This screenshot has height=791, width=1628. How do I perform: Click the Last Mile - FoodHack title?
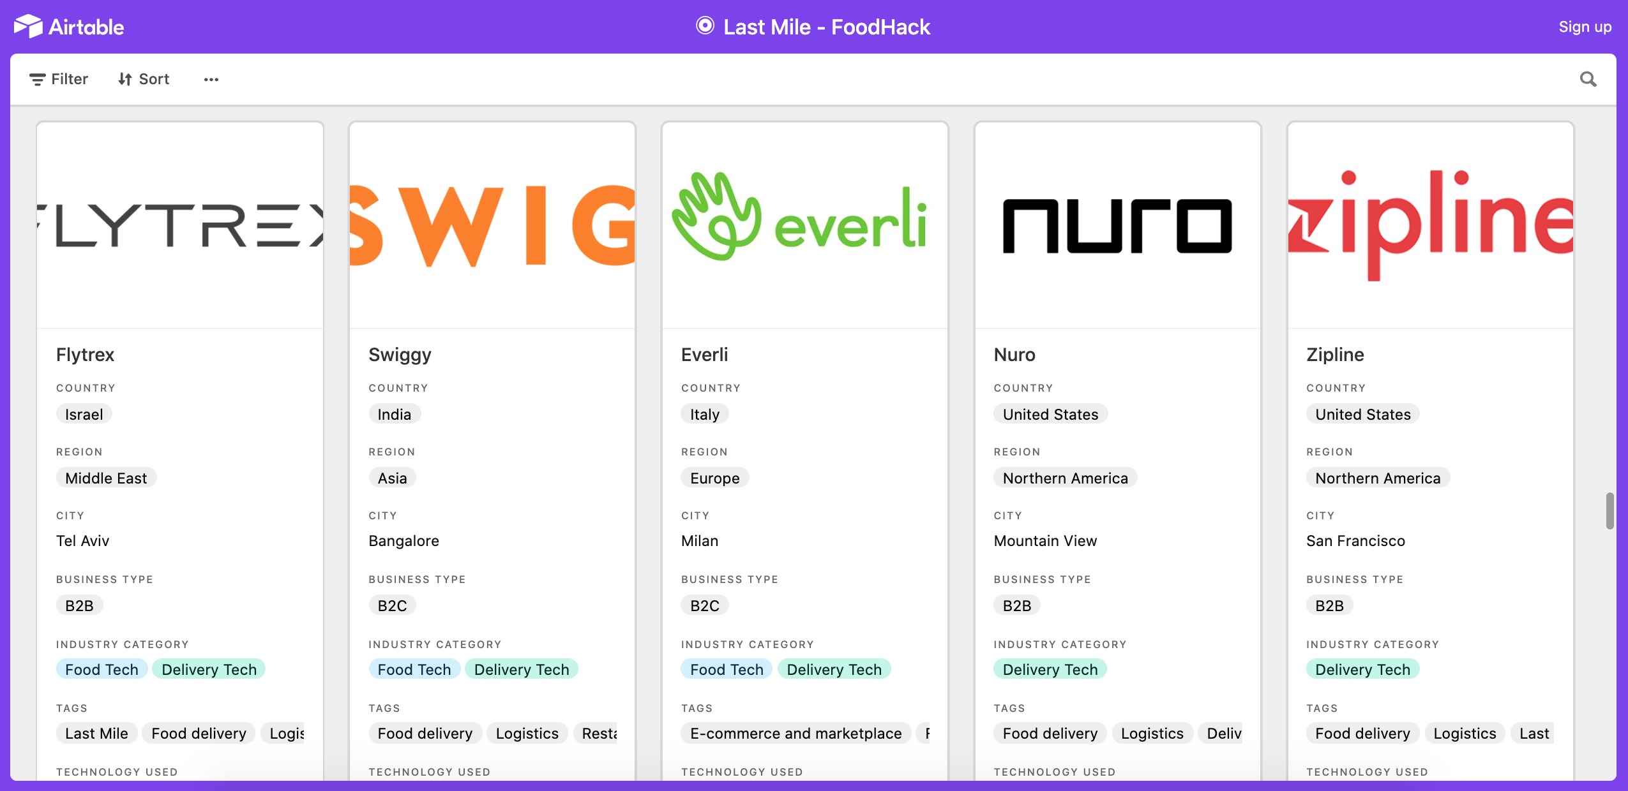(x=826, y=27)
